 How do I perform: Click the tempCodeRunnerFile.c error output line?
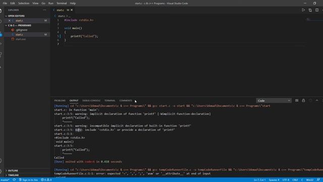(x=132, y=173)
